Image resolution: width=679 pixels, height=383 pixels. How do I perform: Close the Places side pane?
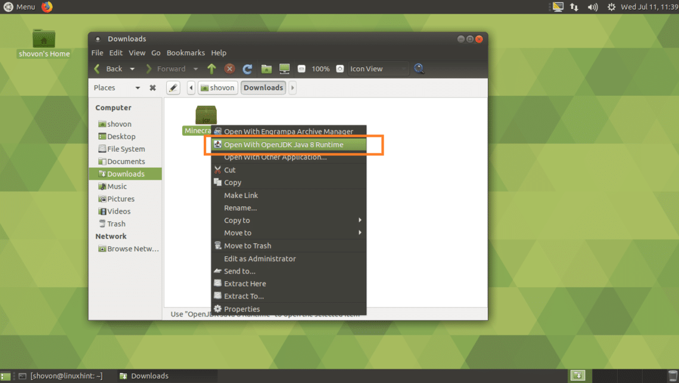[x=152, y=88]
